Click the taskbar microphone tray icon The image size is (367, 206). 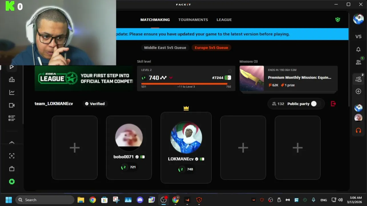[313, 200]
